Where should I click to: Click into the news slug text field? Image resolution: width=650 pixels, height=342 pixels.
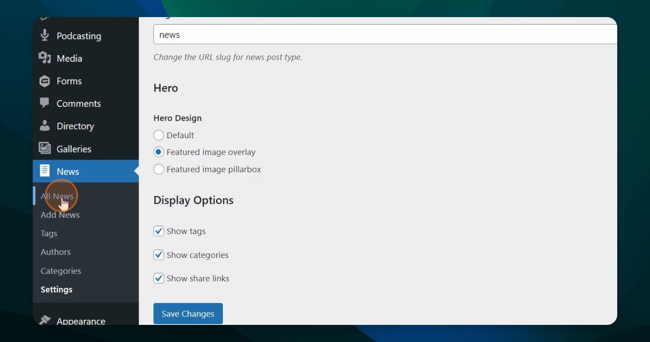385,35
